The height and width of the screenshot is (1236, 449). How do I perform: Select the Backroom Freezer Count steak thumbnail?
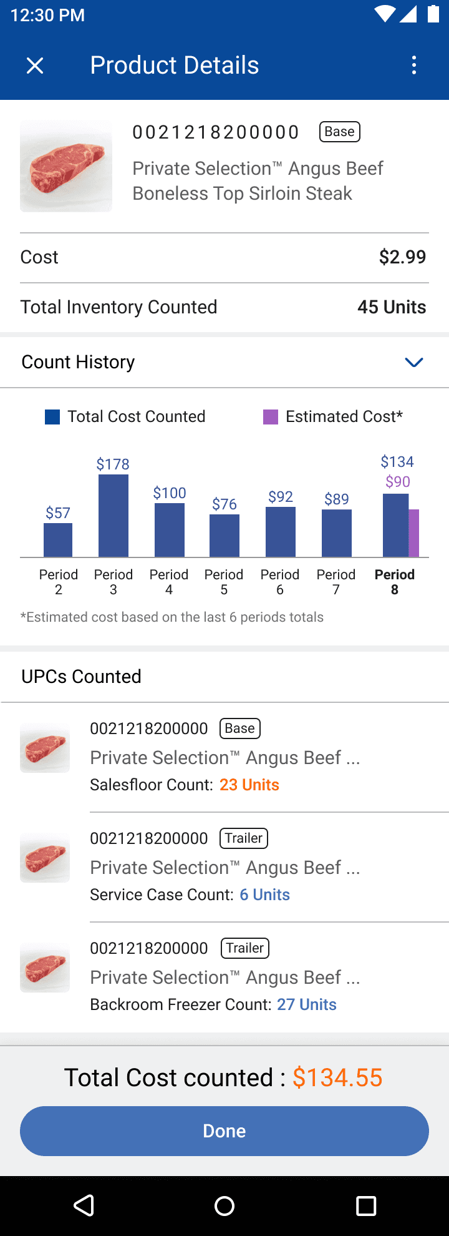click(45, 968)
